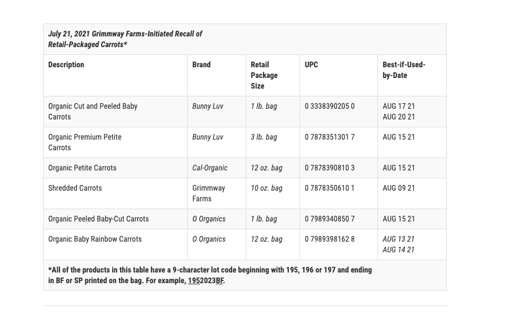Click the AUG 09 21 date cell
This screenshot has height=314, width=526.
[399, 188]
